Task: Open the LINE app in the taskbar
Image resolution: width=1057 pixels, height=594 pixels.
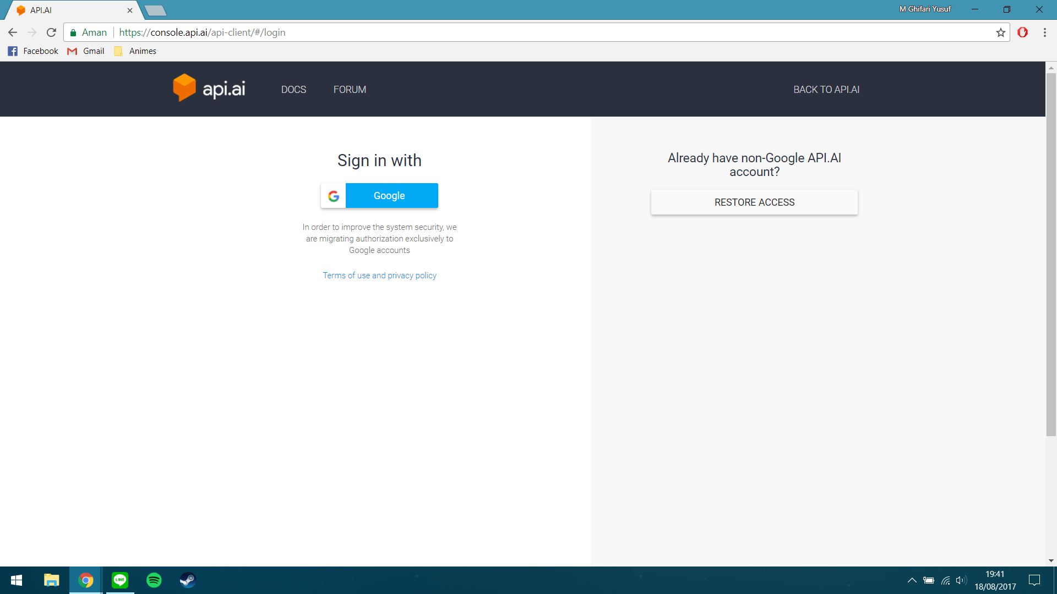Action: 120,580
